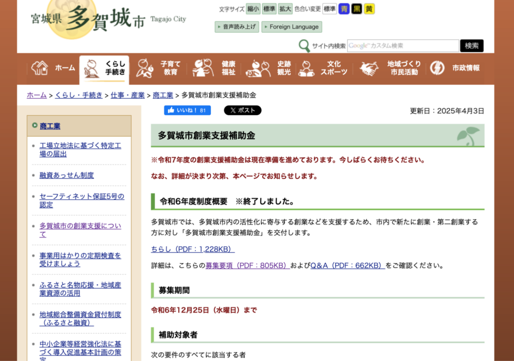The image size is (514, 361).
Task: Click the black 検索 button
Action: [x=472, y=46]
